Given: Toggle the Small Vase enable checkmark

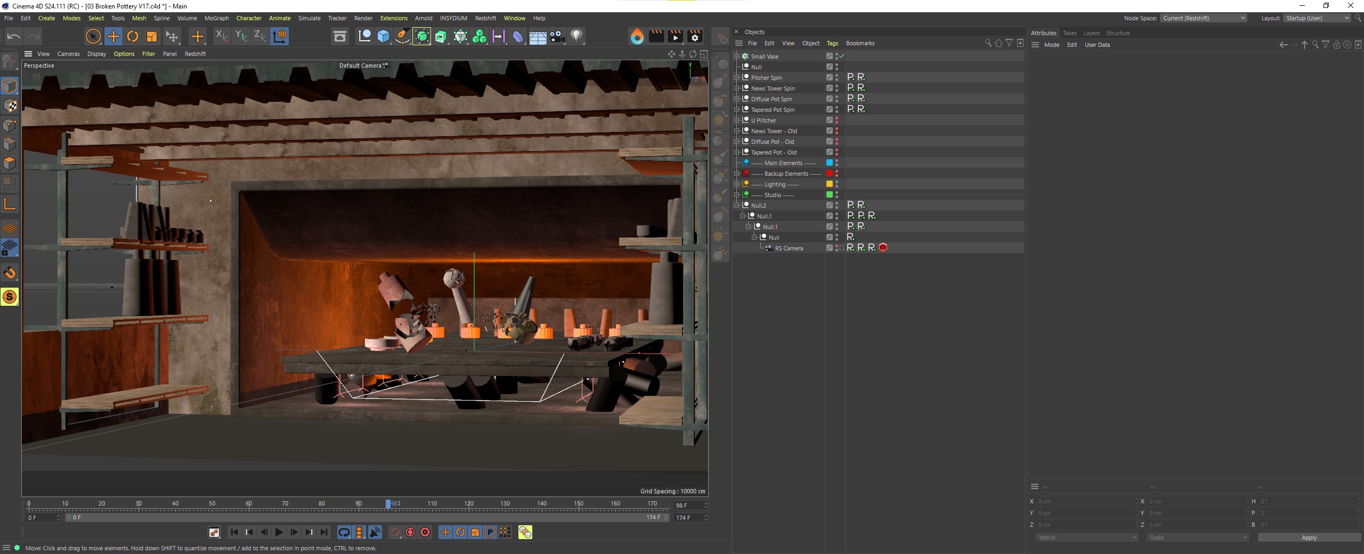Looking at the screenshot, I should [x=842, y=56].
